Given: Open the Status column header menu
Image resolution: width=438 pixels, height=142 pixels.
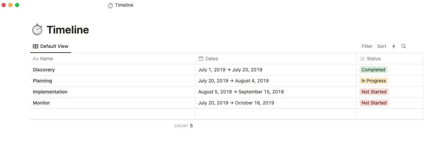Looking at the screenshot, I should [374, 59].
